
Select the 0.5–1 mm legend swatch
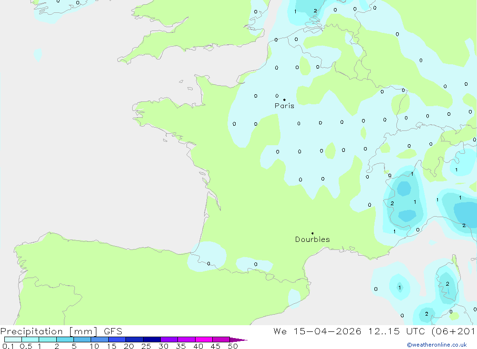coord(31,339)
